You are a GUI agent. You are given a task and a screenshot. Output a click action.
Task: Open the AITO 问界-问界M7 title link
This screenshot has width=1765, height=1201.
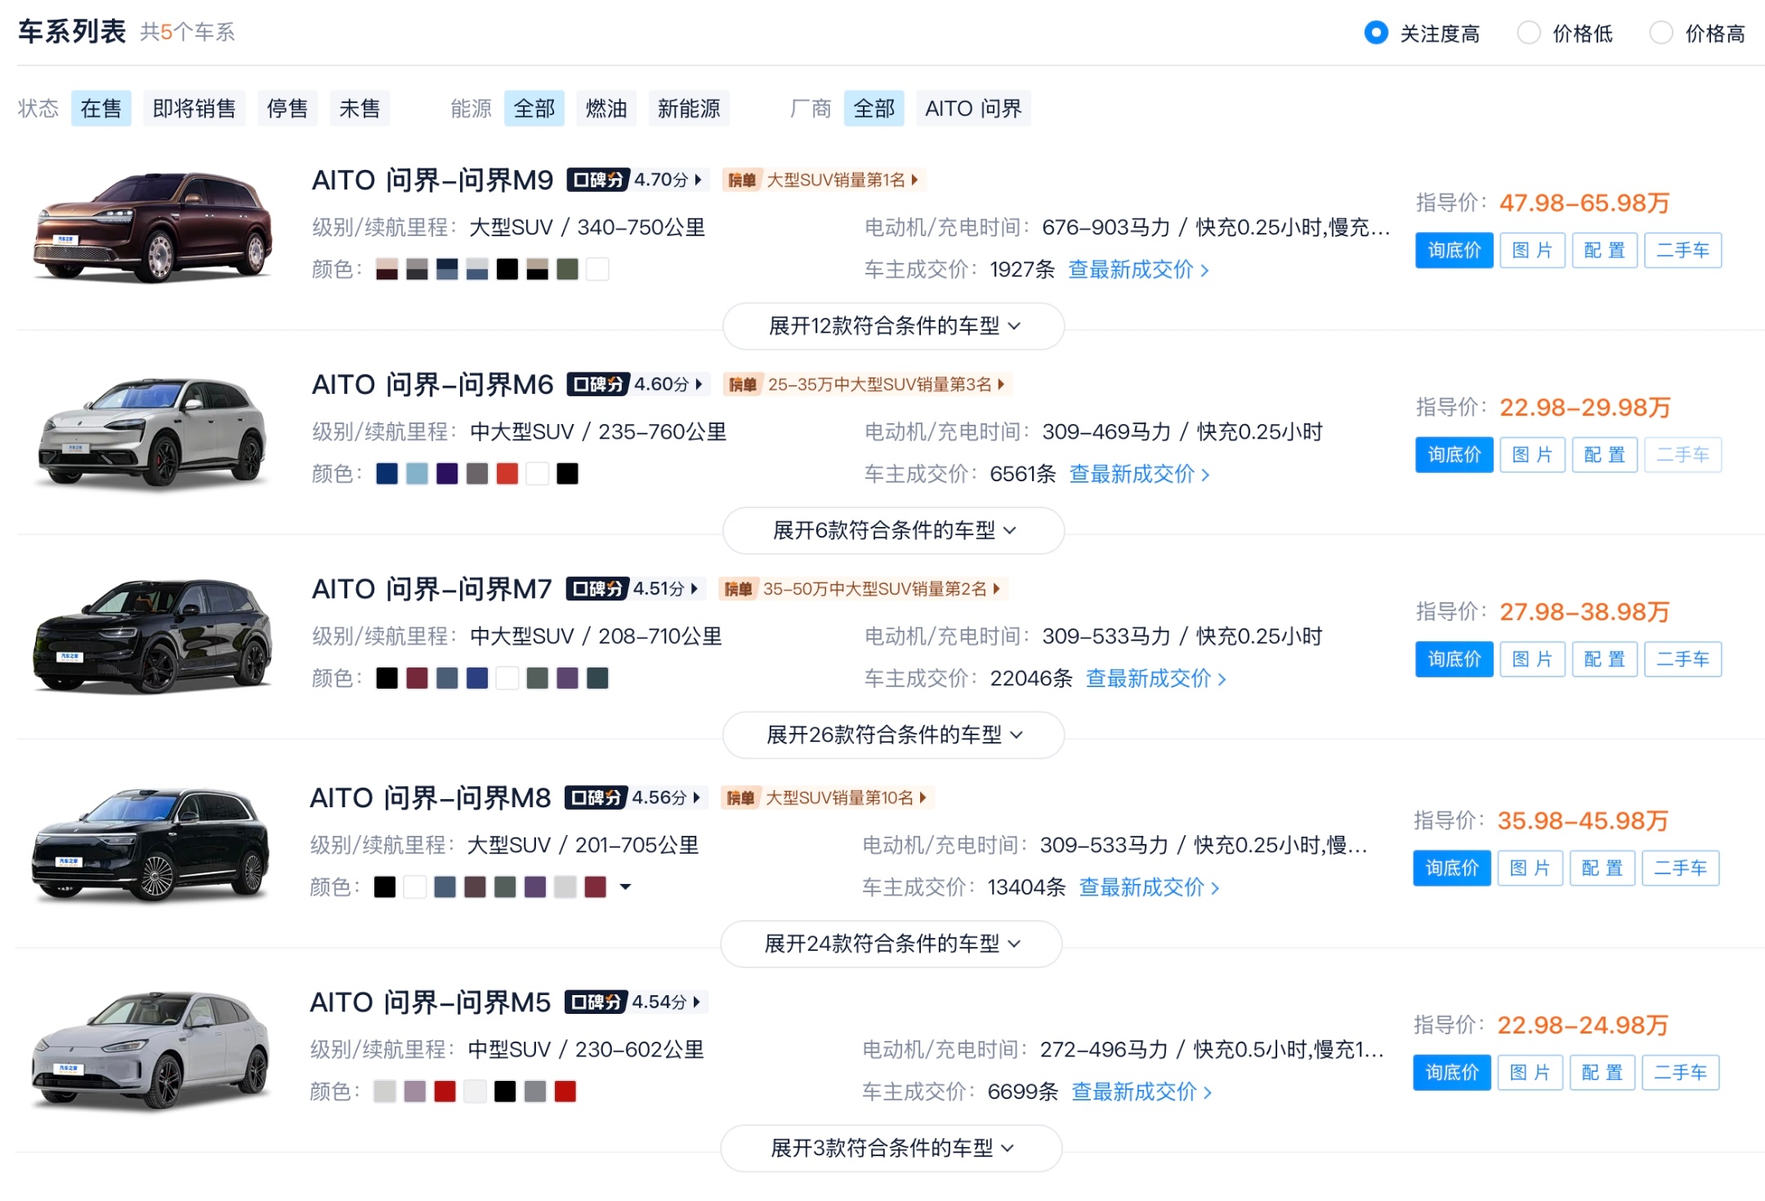(x=432, y=588)
